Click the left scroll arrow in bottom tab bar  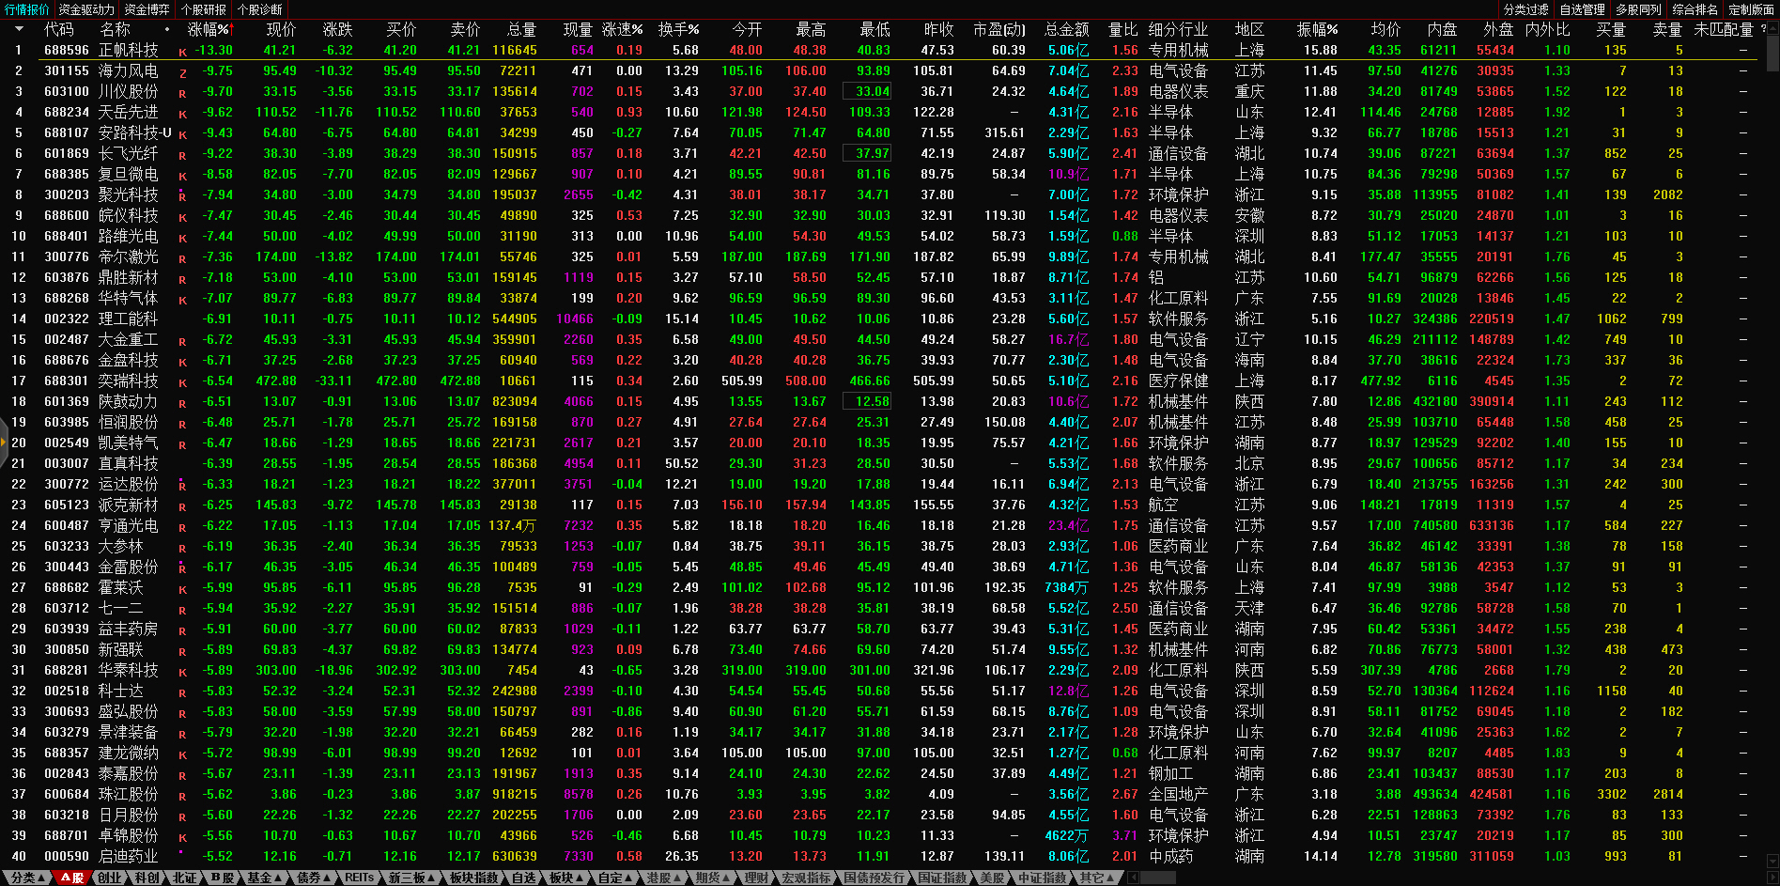[x=1134, y=878]
